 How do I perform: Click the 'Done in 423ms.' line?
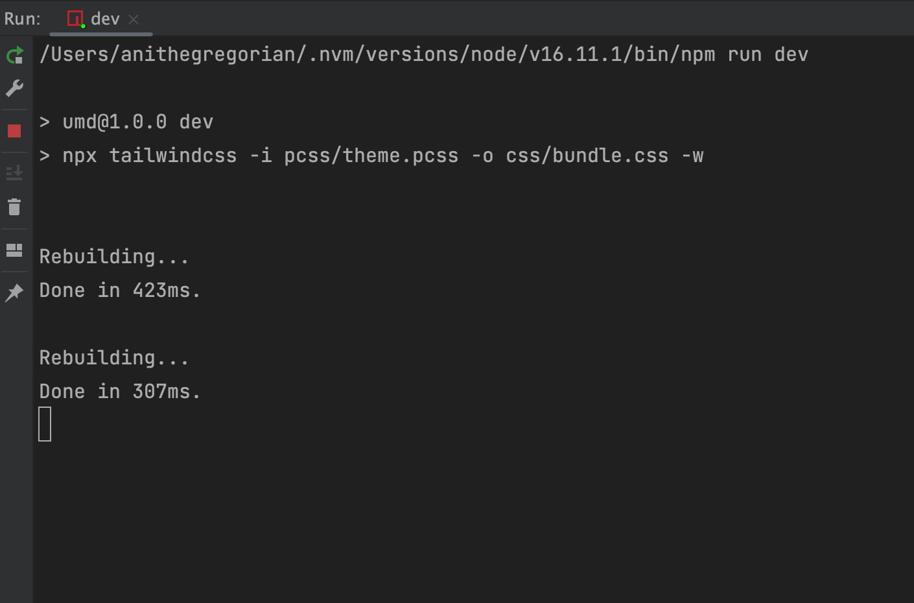[x=120, y=290]
